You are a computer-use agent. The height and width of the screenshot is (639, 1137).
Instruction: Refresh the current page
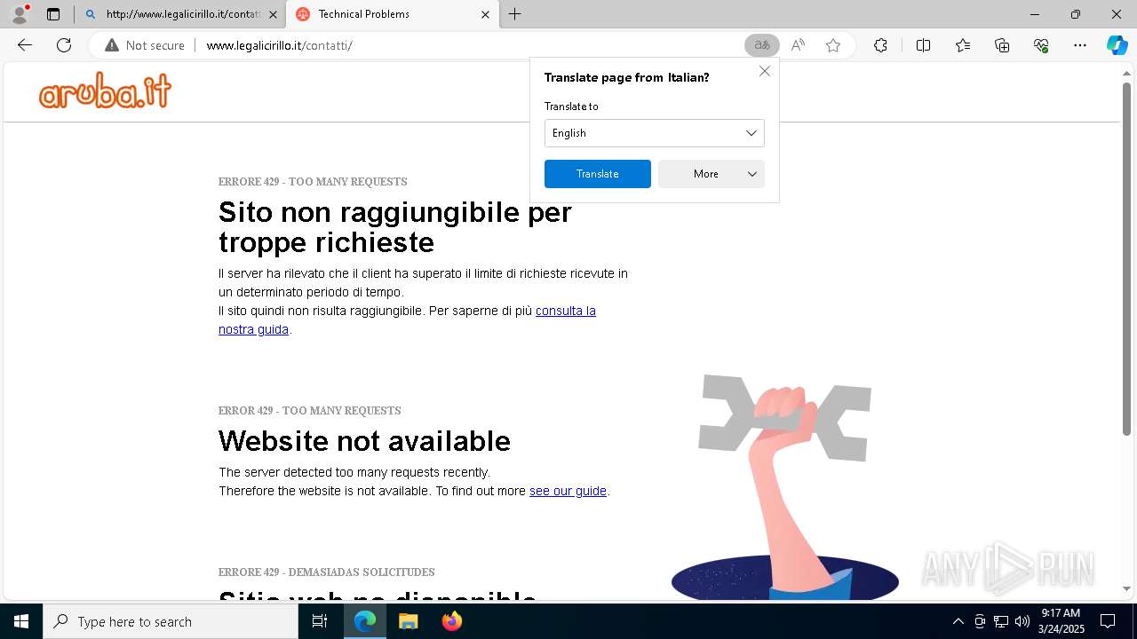click(64, 45)
